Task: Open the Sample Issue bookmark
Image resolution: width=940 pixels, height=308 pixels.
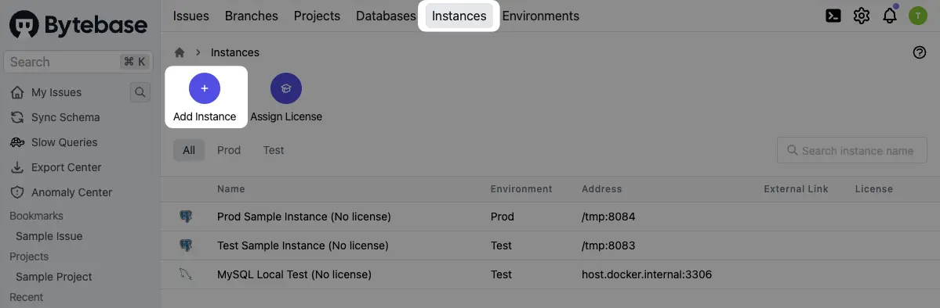Action: coord(49,236)
